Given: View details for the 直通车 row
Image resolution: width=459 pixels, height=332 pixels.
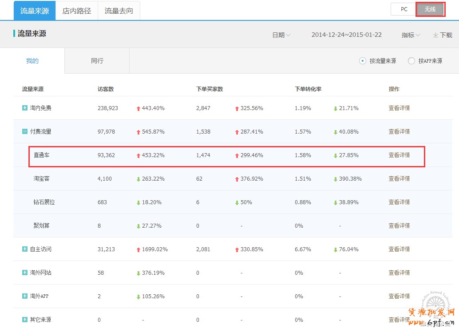Looking at the screenshot, I should [x=399, y=155].
